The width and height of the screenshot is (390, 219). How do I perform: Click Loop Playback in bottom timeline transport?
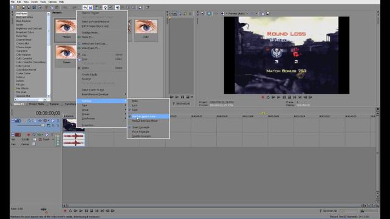coord(71,211)
